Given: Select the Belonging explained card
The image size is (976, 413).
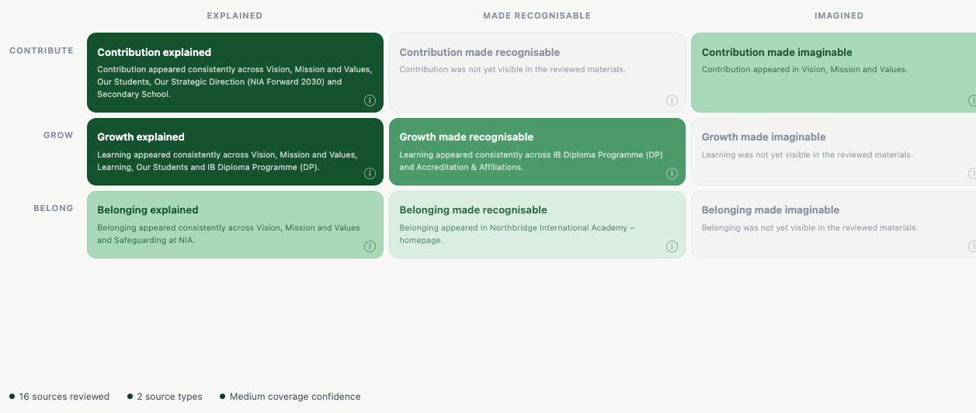Looking at the screenshot, I should click(x=235, y=225).
